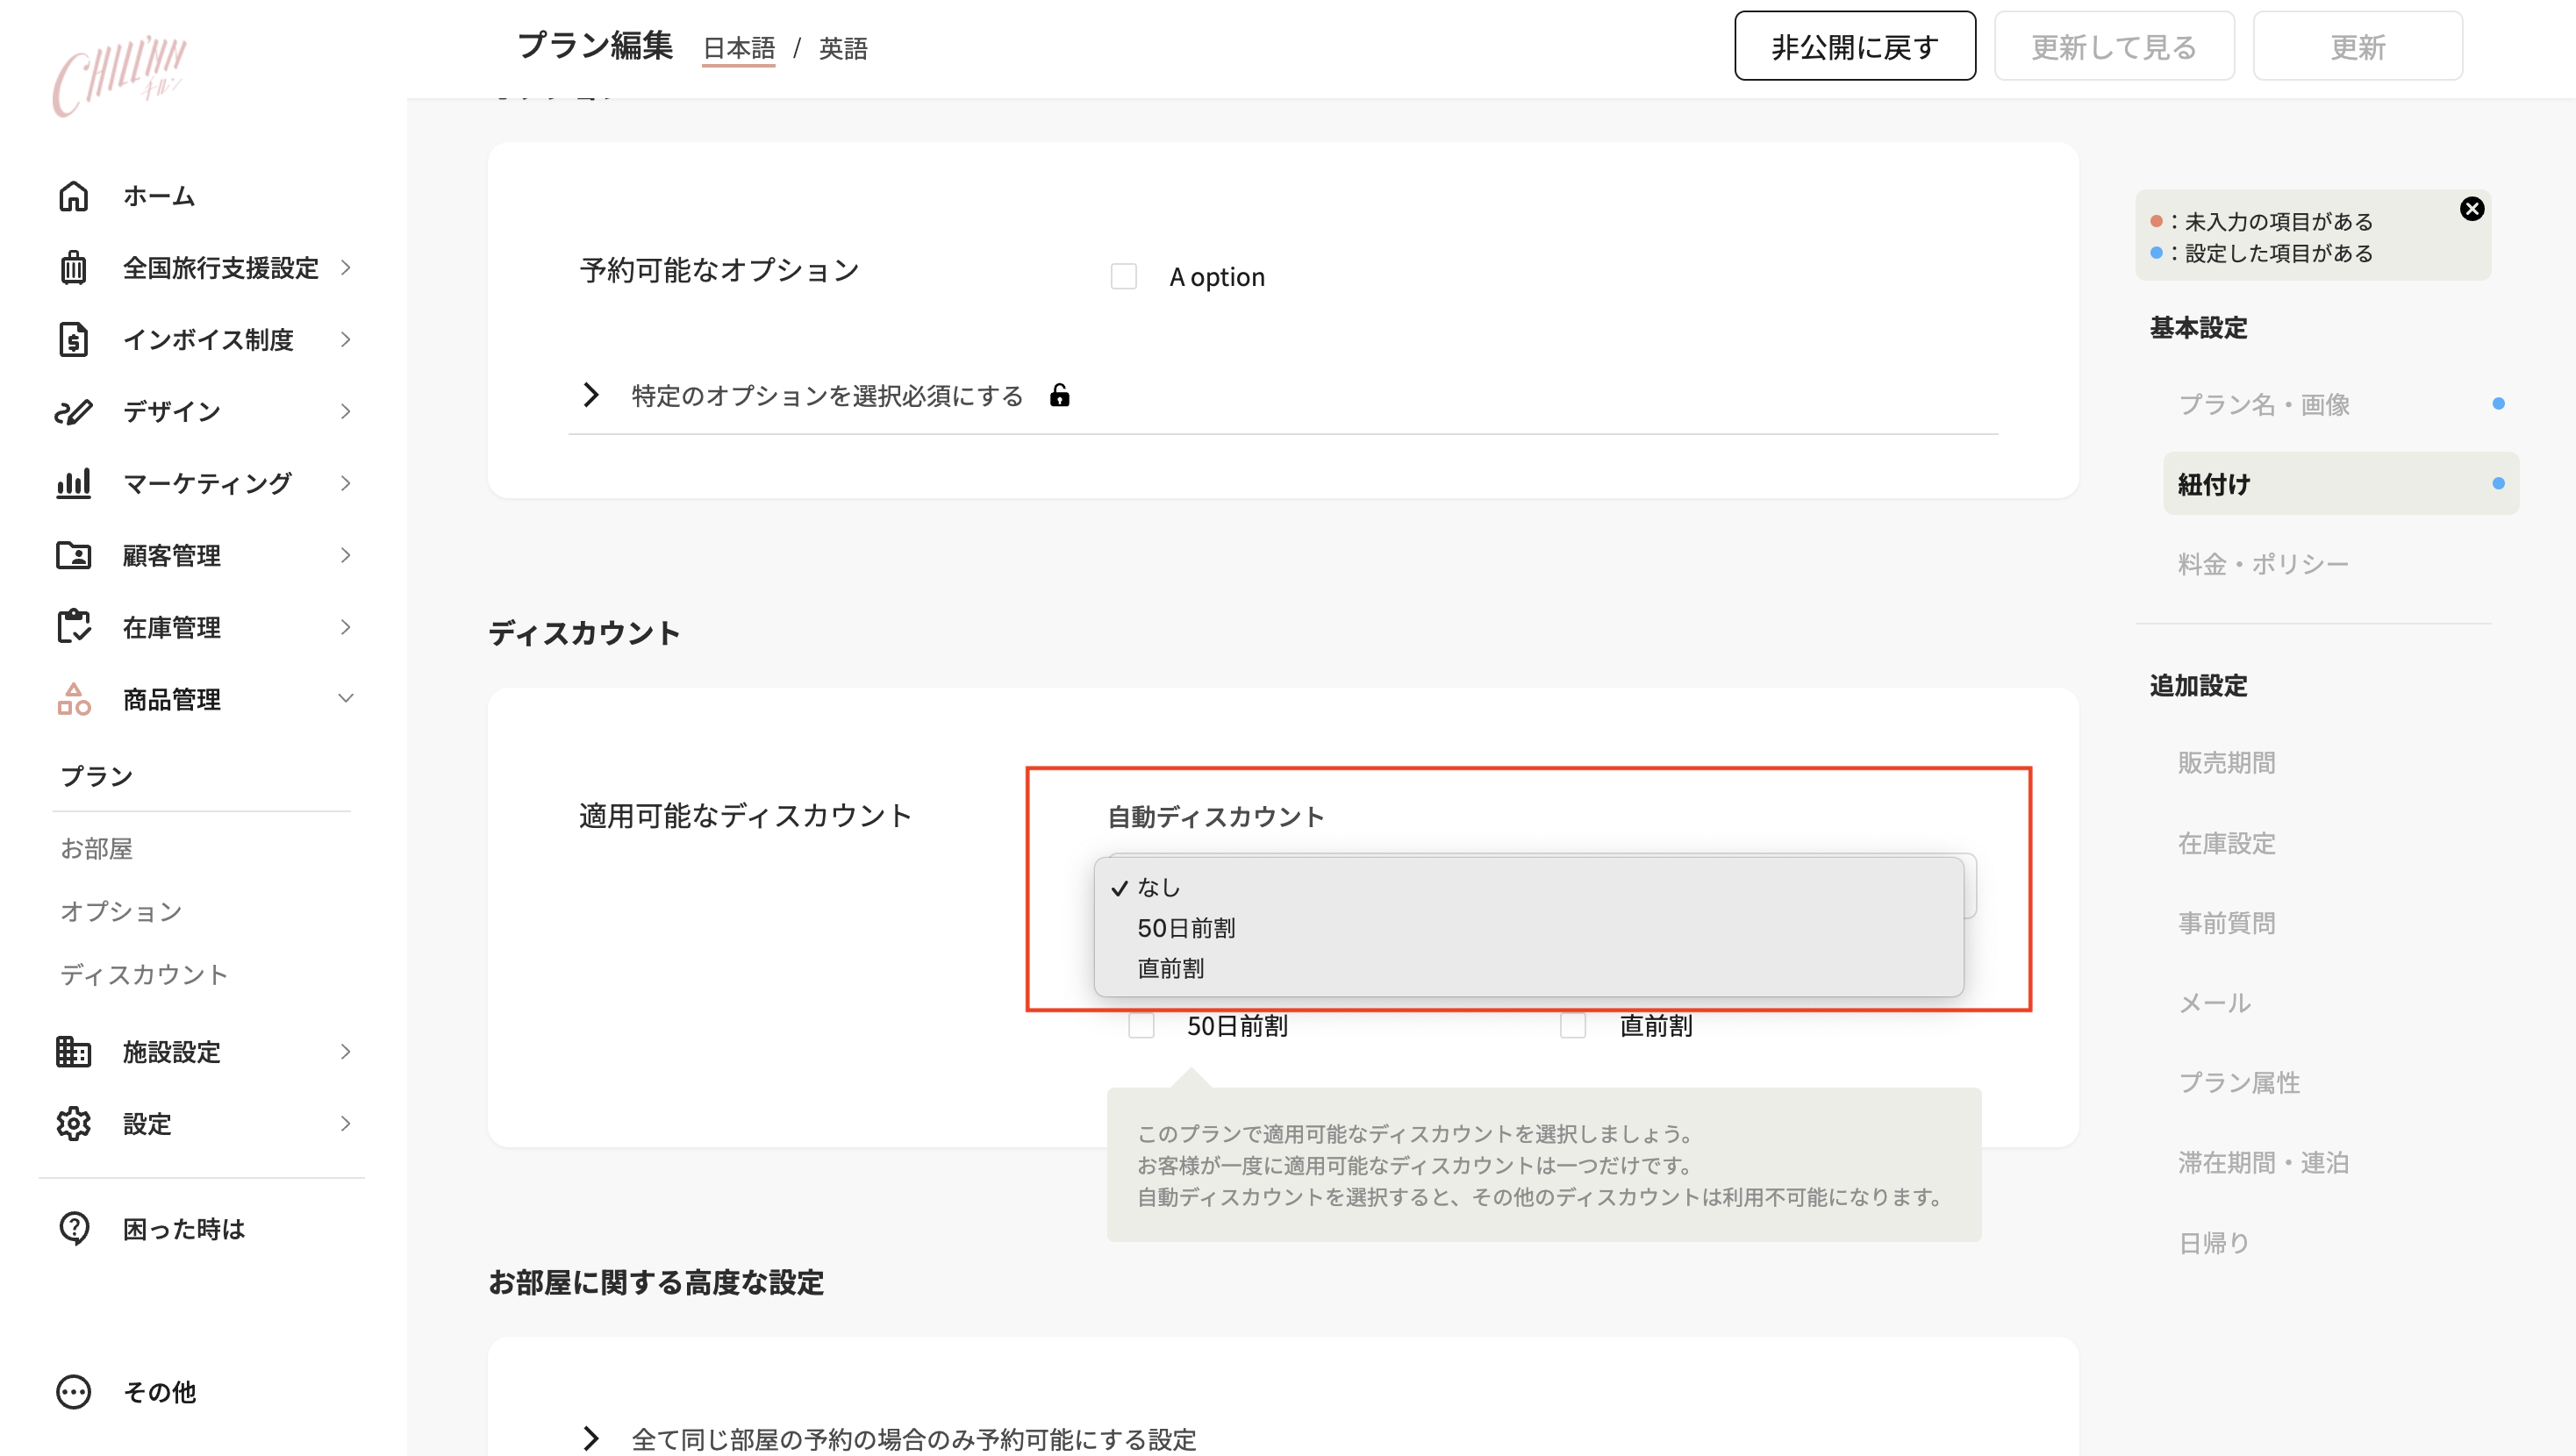Click the 顧客管理 customer card icon
This screenshot has height=1456, width=2576.
pyautogui.click(x=74, y=555)
